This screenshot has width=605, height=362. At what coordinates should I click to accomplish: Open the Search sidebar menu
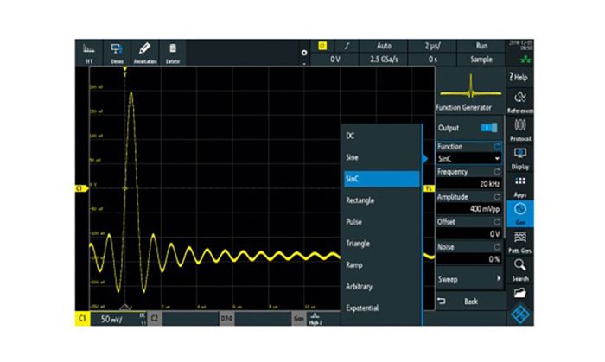pyautogui.click(x=519, y=270)
